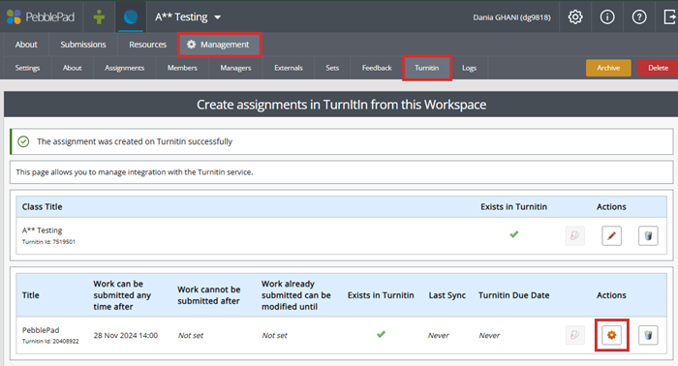Open the information icon in header

(607, 16)
